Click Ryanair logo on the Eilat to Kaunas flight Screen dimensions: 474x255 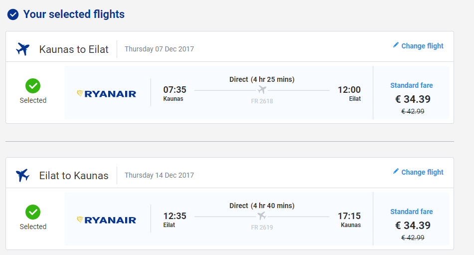(x=107, y=220)
